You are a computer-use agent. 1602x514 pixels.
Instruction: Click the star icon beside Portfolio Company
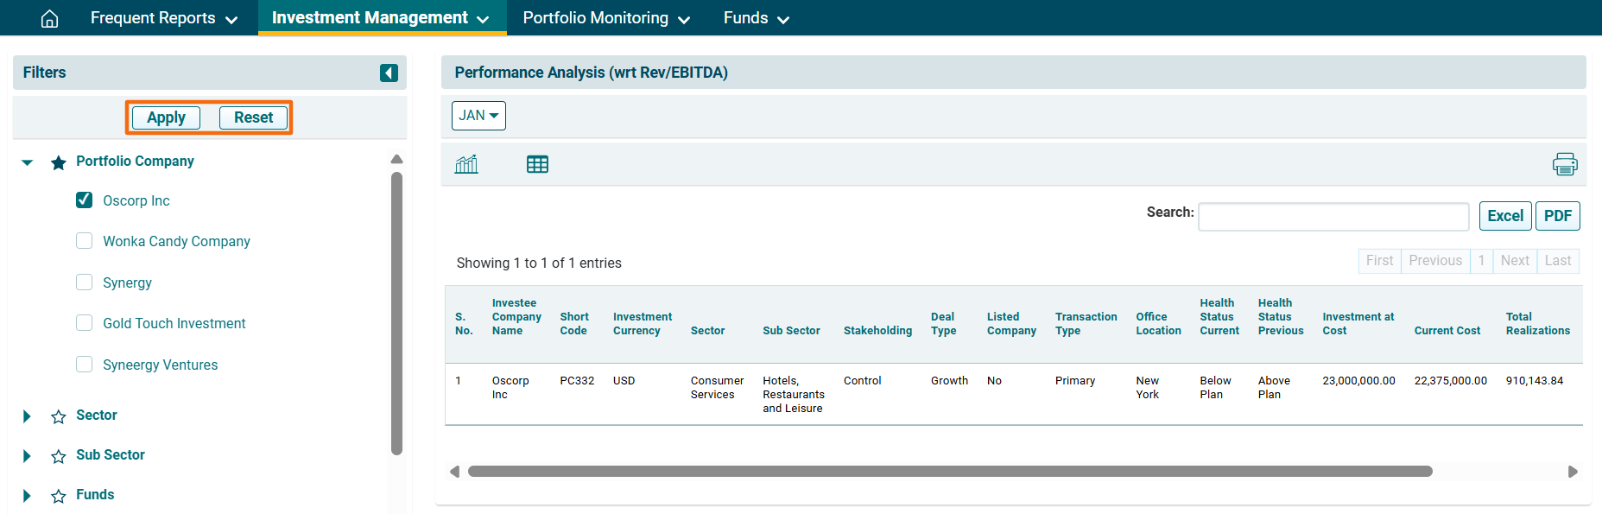tap(59, 162)
